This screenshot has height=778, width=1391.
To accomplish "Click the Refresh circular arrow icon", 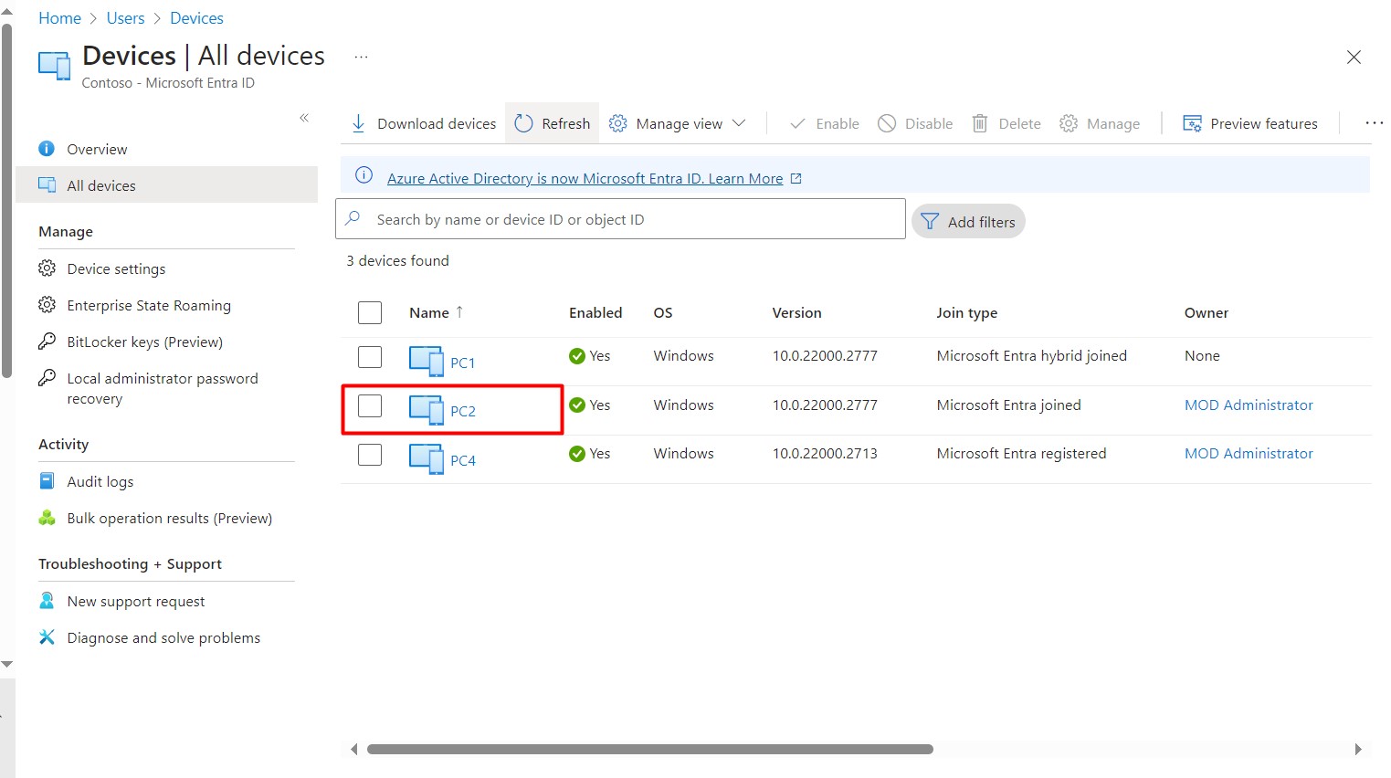I will [x=523, y=123].
